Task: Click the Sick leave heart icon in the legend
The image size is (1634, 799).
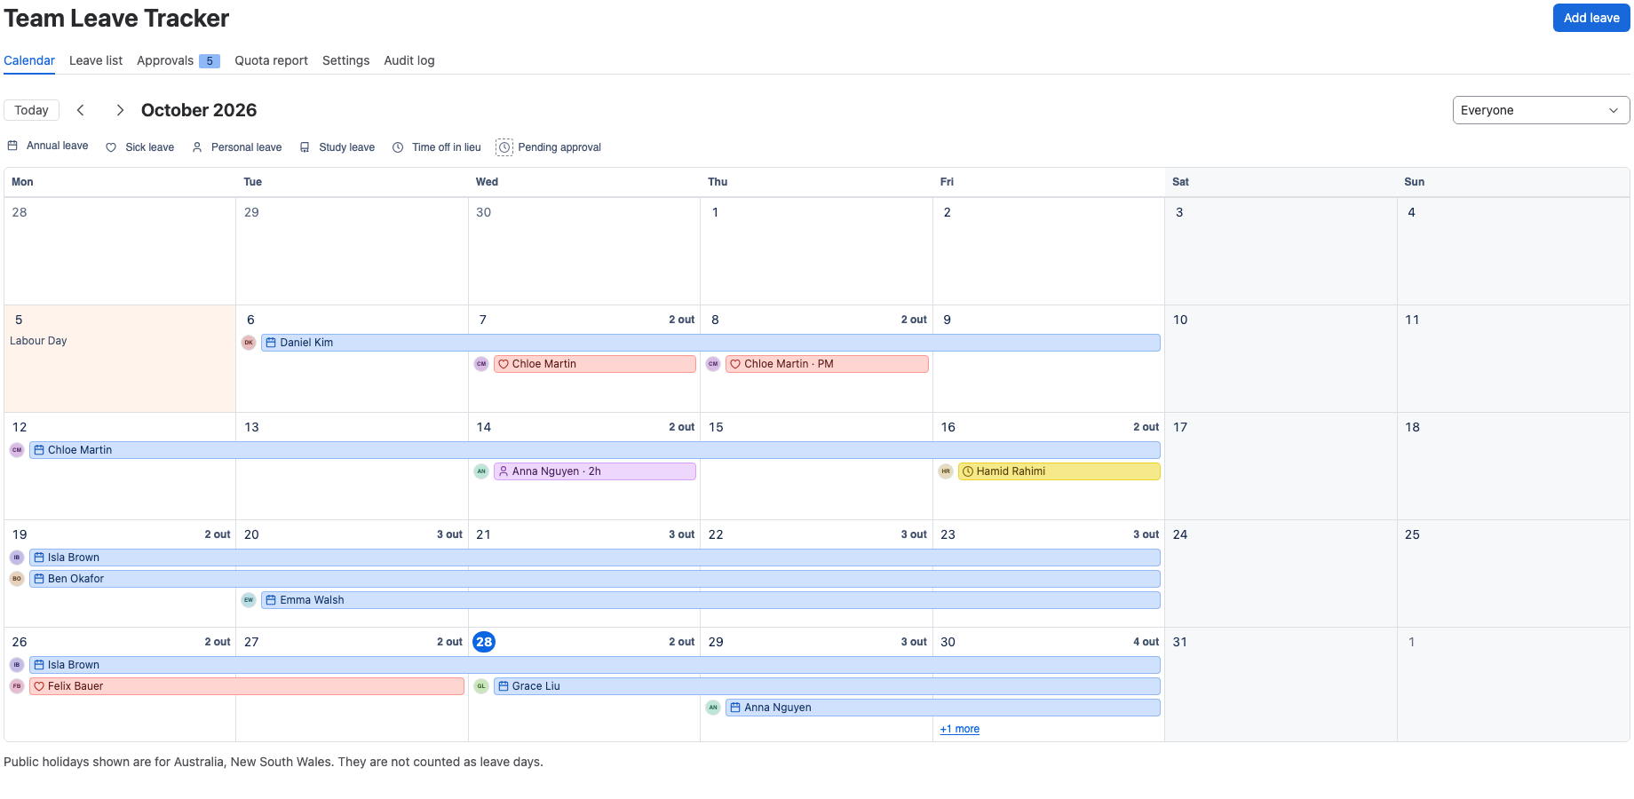Action: coord(111,147)
